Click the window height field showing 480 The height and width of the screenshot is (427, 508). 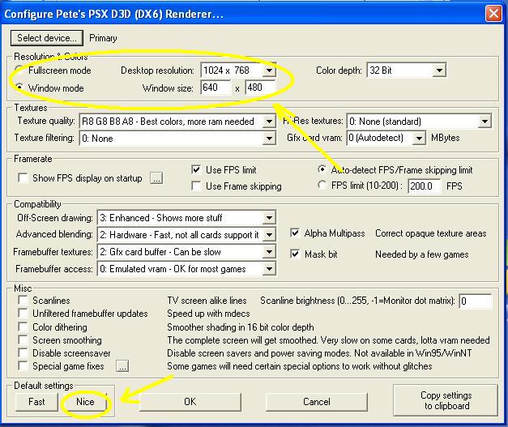coord(260,88)
